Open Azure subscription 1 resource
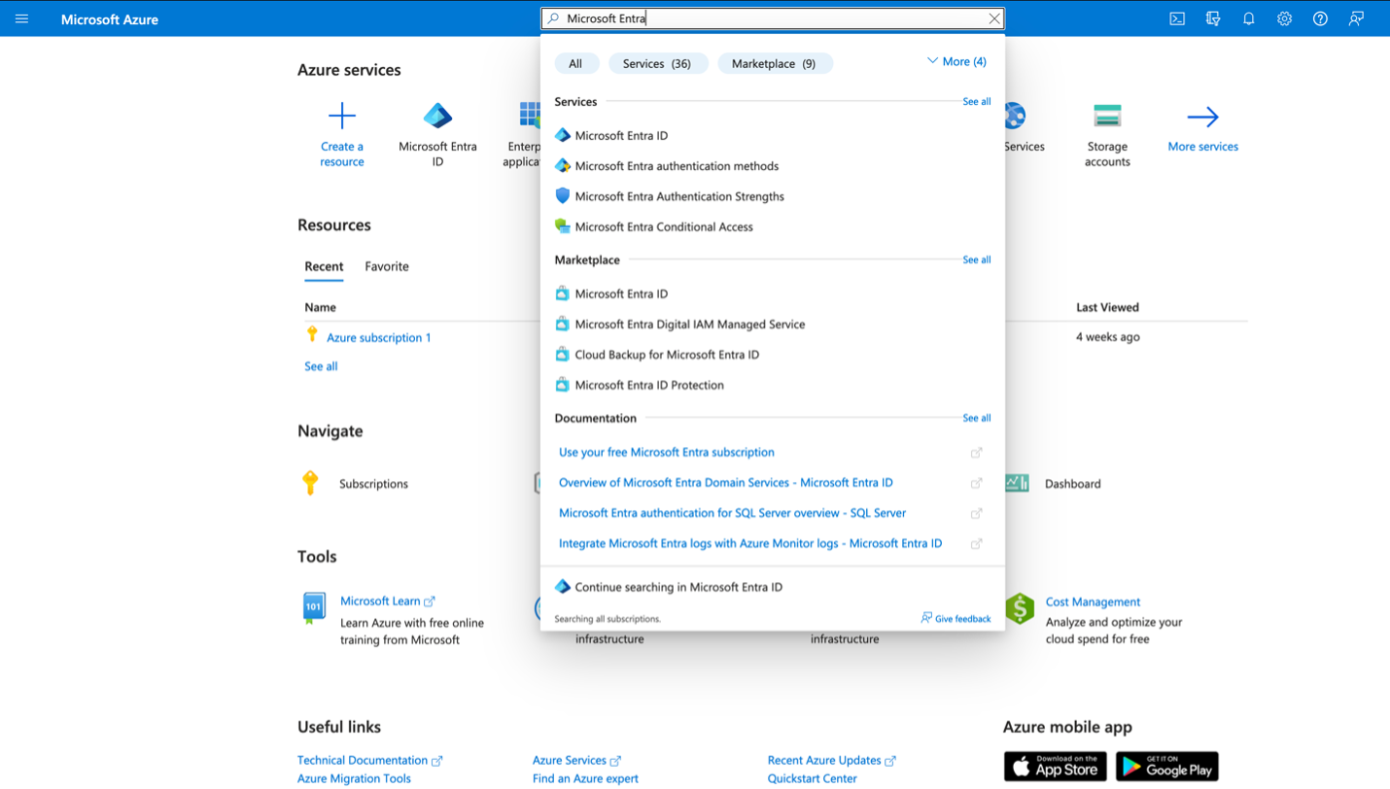The height and width of the screenshot is (789, 1390). 379,337
